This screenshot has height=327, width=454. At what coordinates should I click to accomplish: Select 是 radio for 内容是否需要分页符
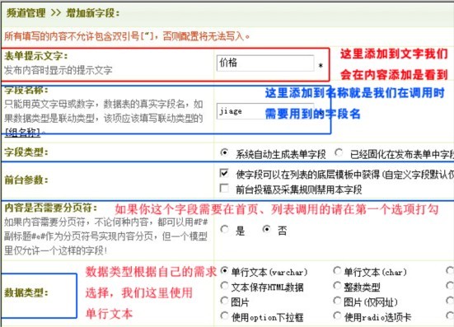[x=224, y=229]
